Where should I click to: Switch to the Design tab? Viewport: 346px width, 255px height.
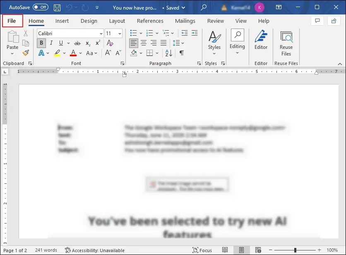pyautogui.click(x=89, y=21)
